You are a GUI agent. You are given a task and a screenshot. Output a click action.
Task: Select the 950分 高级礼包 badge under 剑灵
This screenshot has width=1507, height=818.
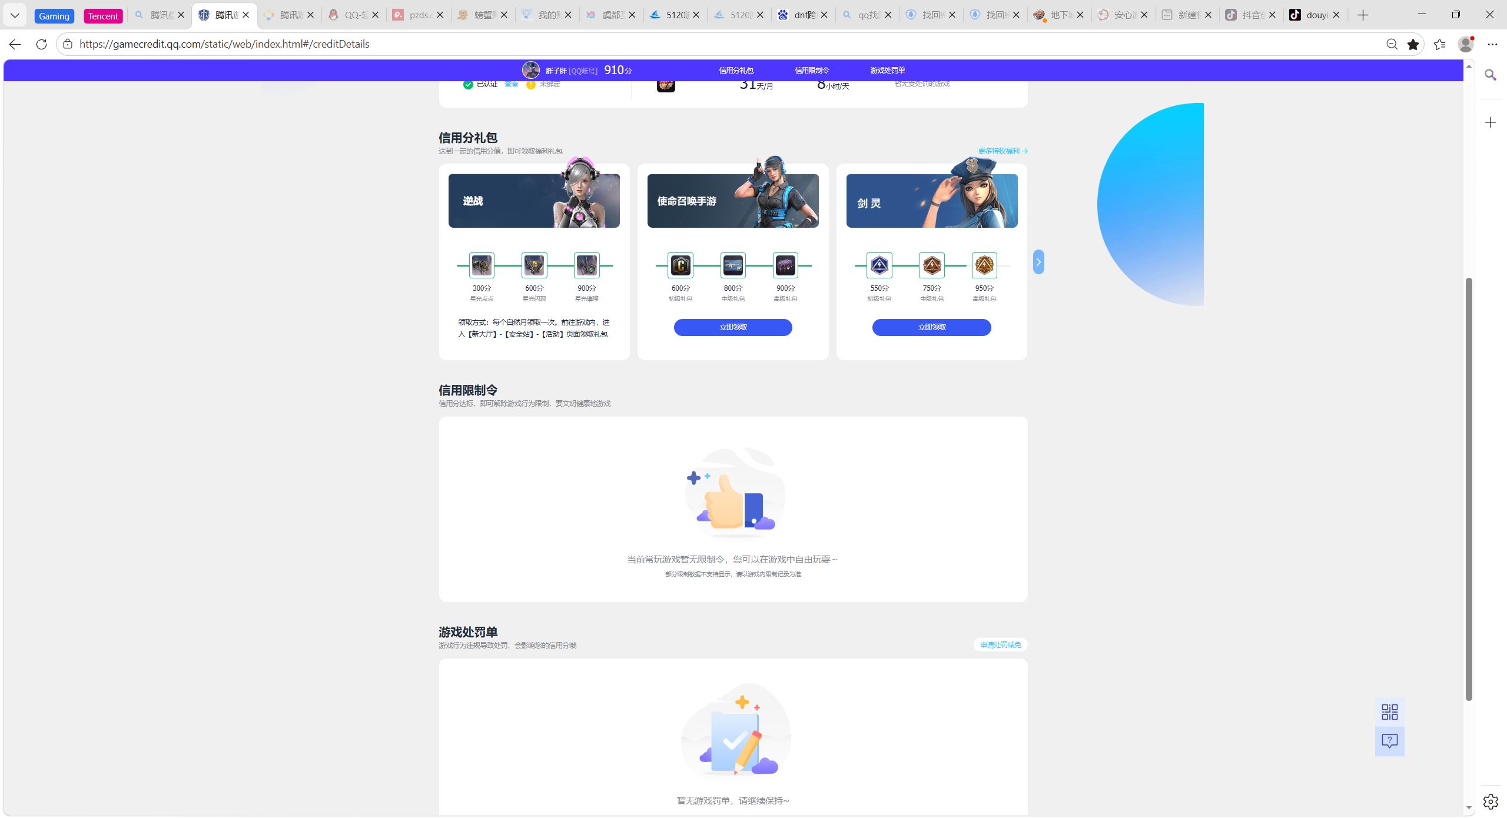click(x=984, y=265)
